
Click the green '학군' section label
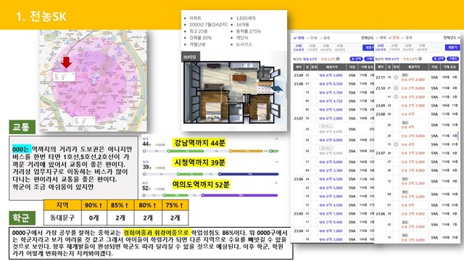(x=22, y=217)
